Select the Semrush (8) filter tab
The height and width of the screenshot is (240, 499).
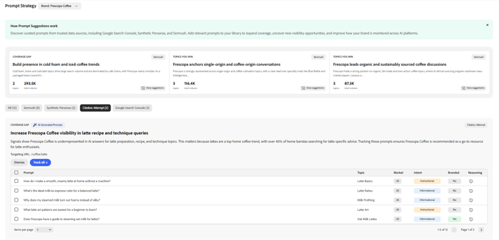pos(31,108)
